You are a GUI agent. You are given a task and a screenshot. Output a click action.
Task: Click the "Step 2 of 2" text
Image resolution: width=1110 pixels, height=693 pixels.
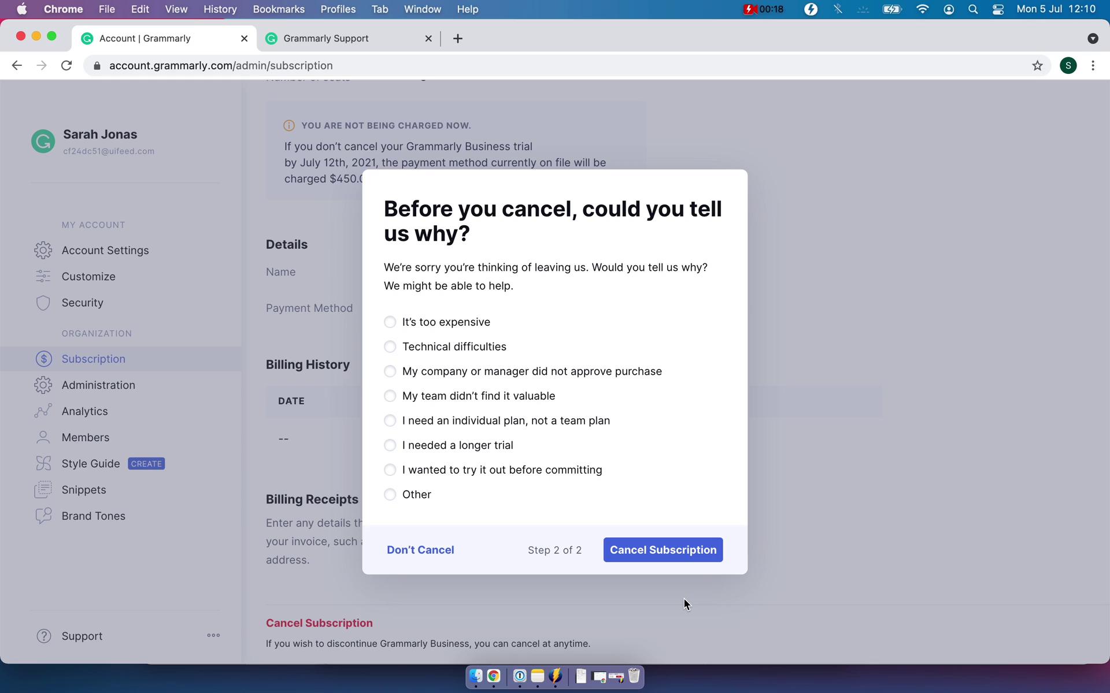[554, 550]
